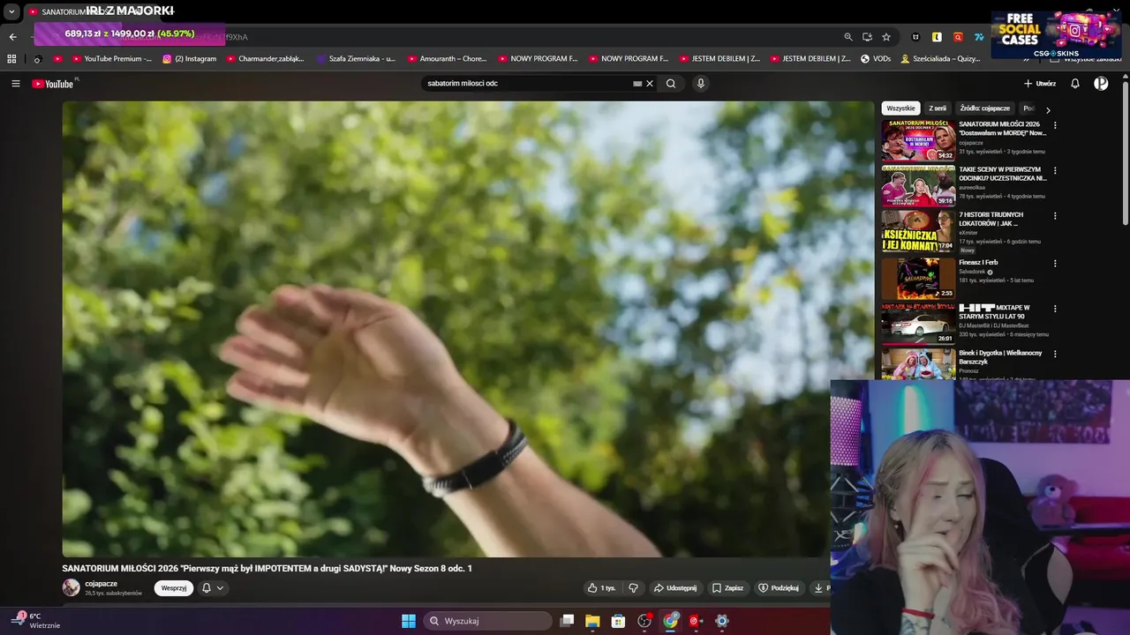Open the weather widget showing 6°C Wietrznie
The image size is (1130, 635).
pos(35,621)
